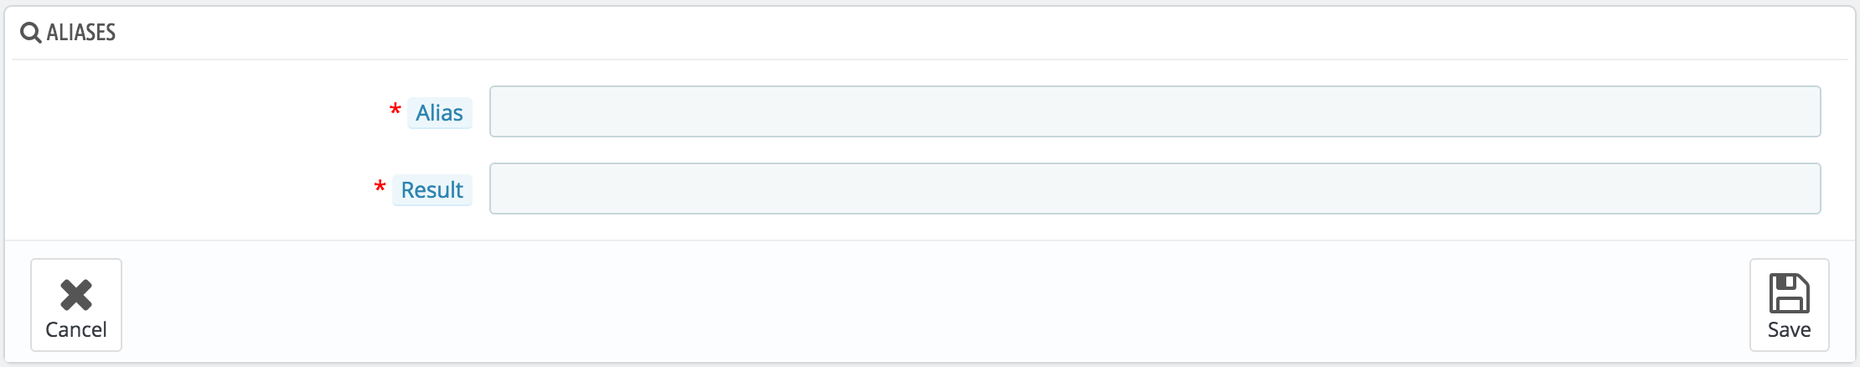Click the red asterisk beside Result label

coord(380,187)
